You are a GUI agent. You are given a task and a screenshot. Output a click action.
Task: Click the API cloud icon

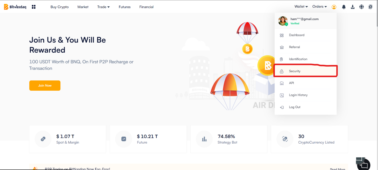pos(282,83)
